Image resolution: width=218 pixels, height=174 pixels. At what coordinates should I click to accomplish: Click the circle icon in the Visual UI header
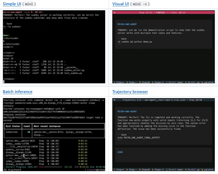click(114, 12)
